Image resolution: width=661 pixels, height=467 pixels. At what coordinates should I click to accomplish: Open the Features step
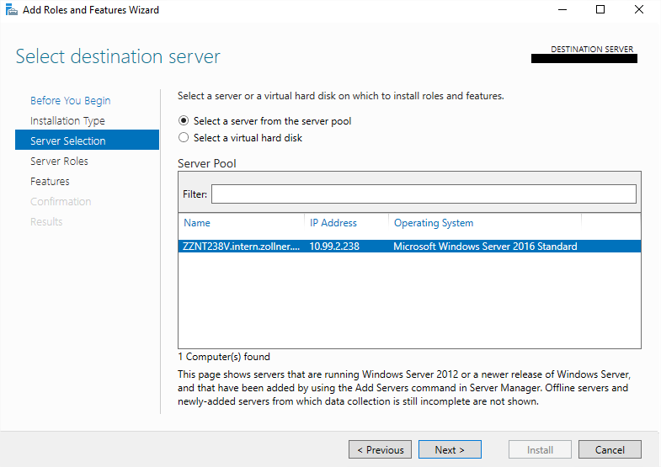50,182
